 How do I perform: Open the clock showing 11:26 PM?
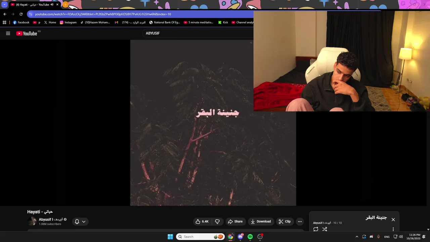[413, 237]
